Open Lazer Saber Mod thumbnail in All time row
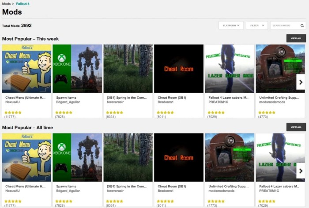The width and height of the screenshot is (309, 208). coord(280,157)
